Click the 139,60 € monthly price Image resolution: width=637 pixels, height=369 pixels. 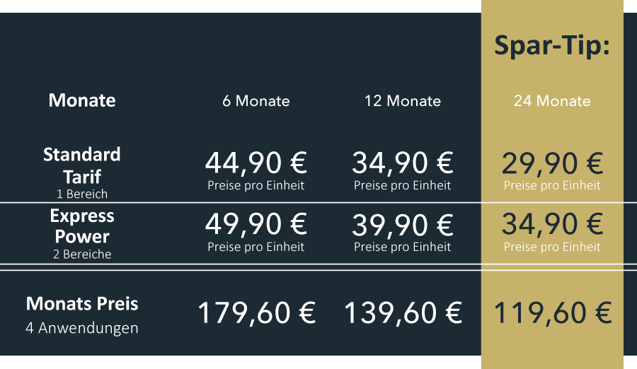[403, 313]
